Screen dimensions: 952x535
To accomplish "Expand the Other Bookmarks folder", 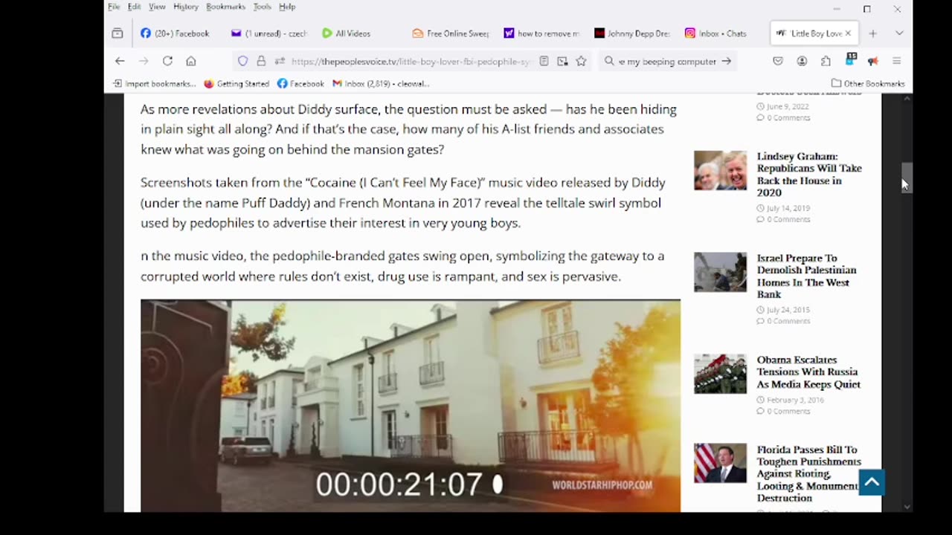I will point(868,83).
